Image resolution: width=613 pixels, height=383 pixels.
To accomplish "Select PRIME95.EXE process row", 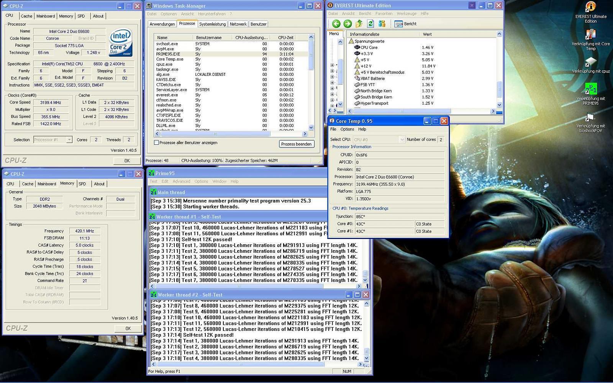I will pyautogui.click(x=231, y=54).
